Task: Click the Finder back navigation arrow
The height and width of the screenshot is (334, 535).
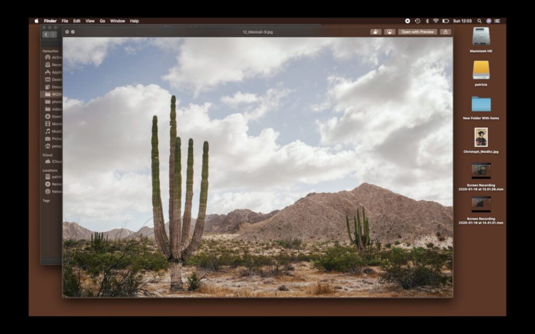Action: coord(46,34)
